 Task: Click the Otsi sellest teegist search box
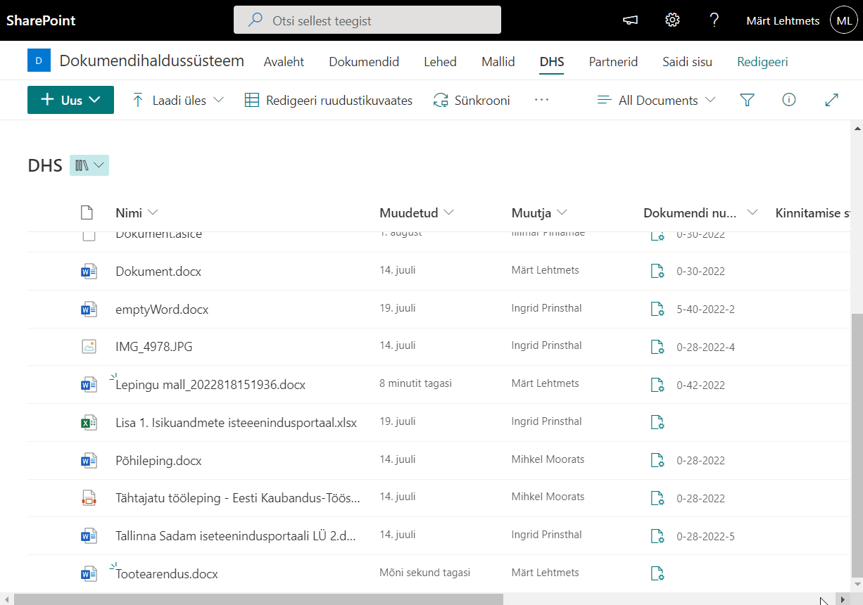click(x=367, y=20)
